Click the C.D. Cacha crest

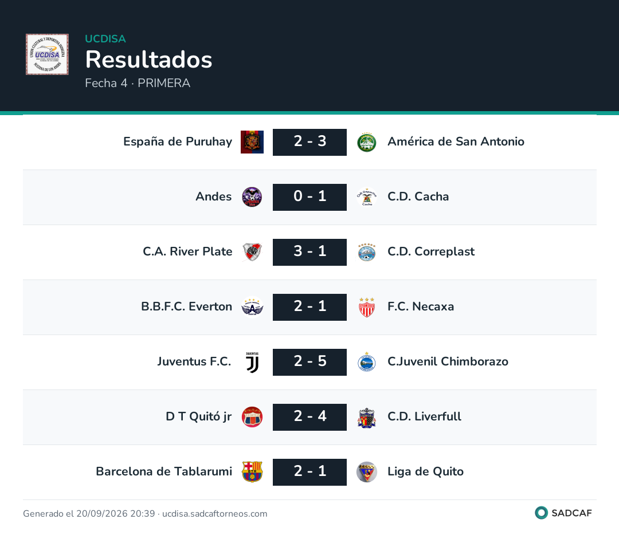(x=367, y=197)
